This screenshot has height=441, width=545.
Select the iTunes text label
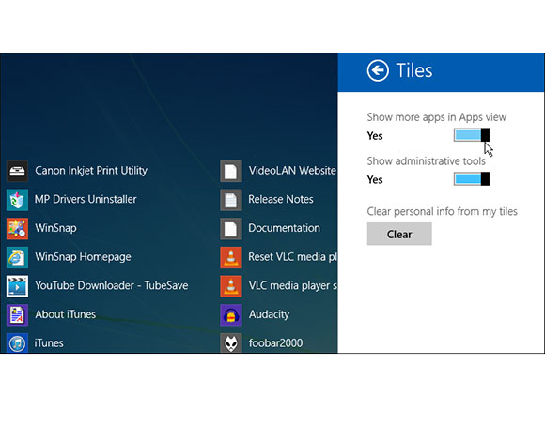tap(49, 343)
